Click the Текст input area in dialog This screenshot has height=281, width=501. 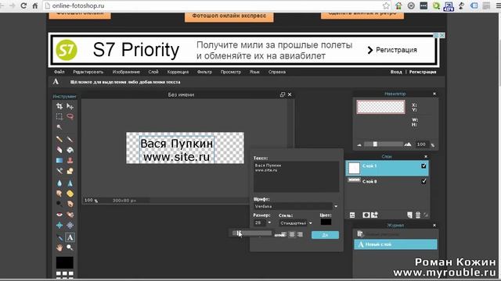point(296,176)
